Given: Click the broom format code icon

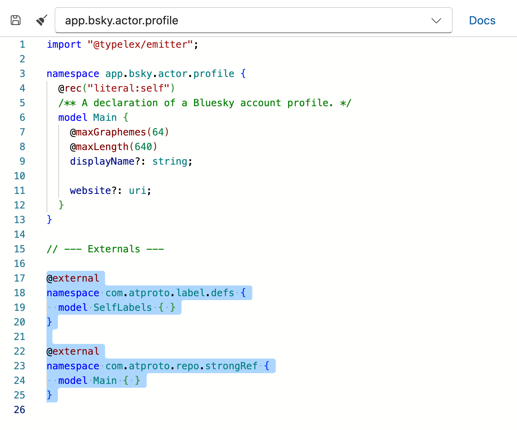Looking at the screenshot, I should [x=42, y=20].
